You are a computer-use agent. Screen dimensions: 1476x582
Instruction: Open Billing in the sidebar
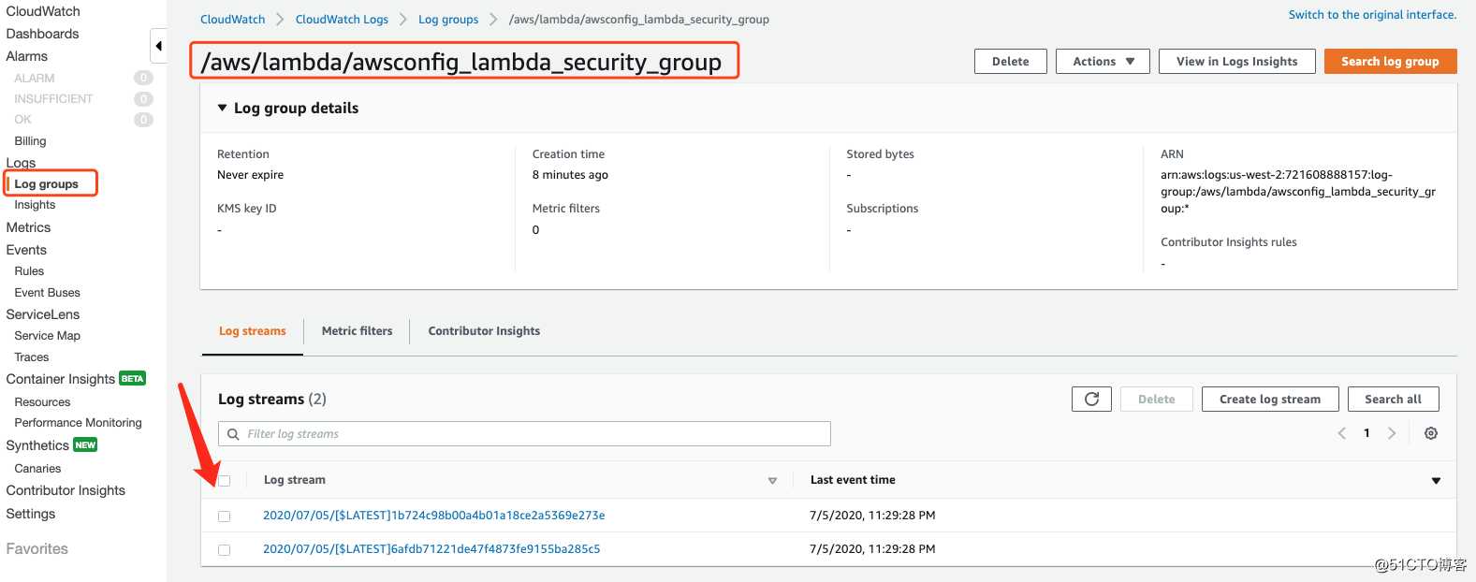(x=30, y=141)
